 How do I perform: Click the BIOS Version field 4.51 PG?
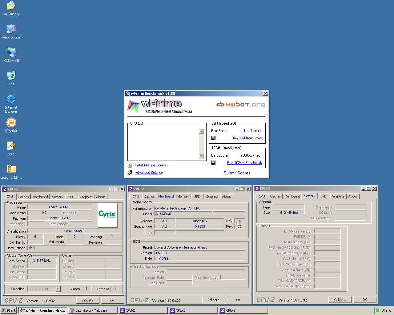(200, 253)
